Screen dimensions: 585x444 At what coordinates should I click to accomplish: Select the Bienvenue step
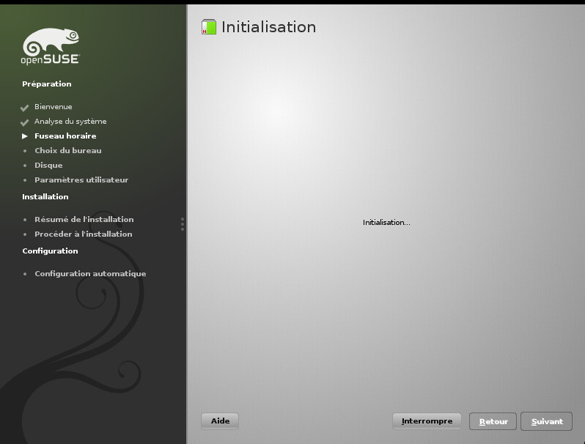point(53,107)
